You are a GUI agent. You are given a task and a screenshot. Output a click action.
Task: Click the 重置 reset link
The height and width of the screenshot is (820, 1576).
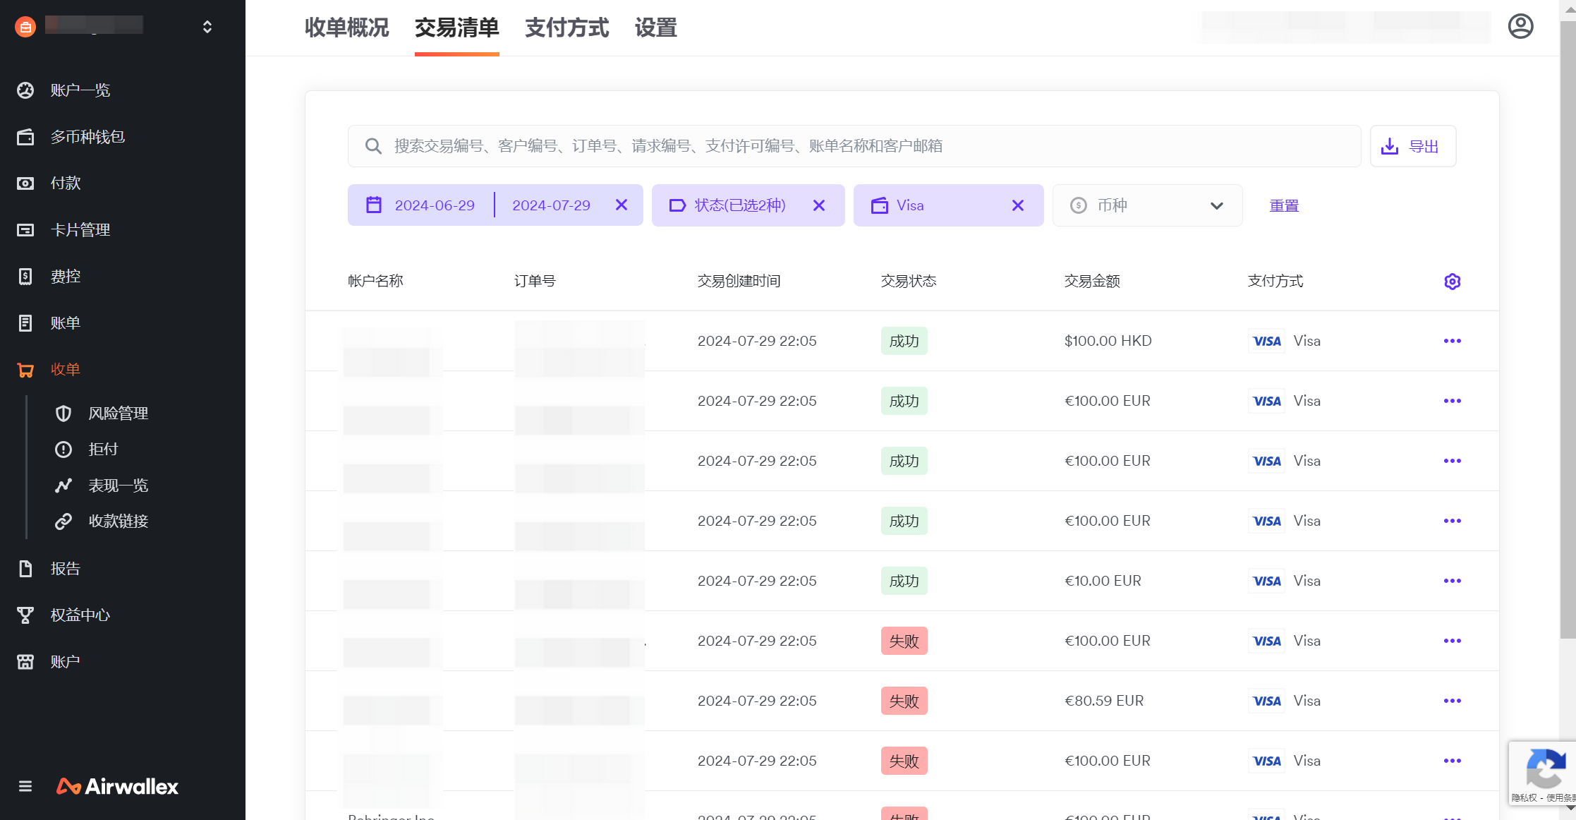pos(1284,205)
